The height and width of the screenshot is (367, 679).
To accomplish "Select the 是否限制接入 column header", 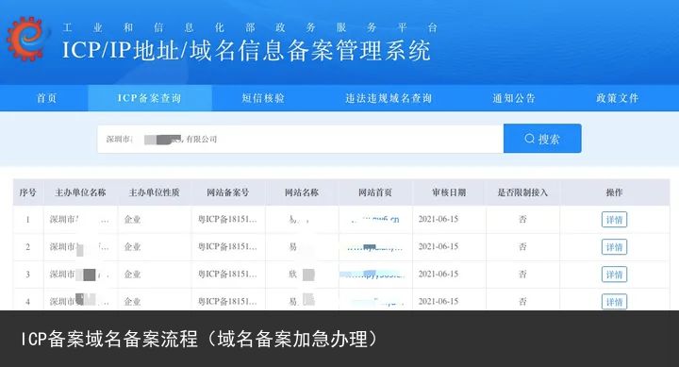I will 522,192.
